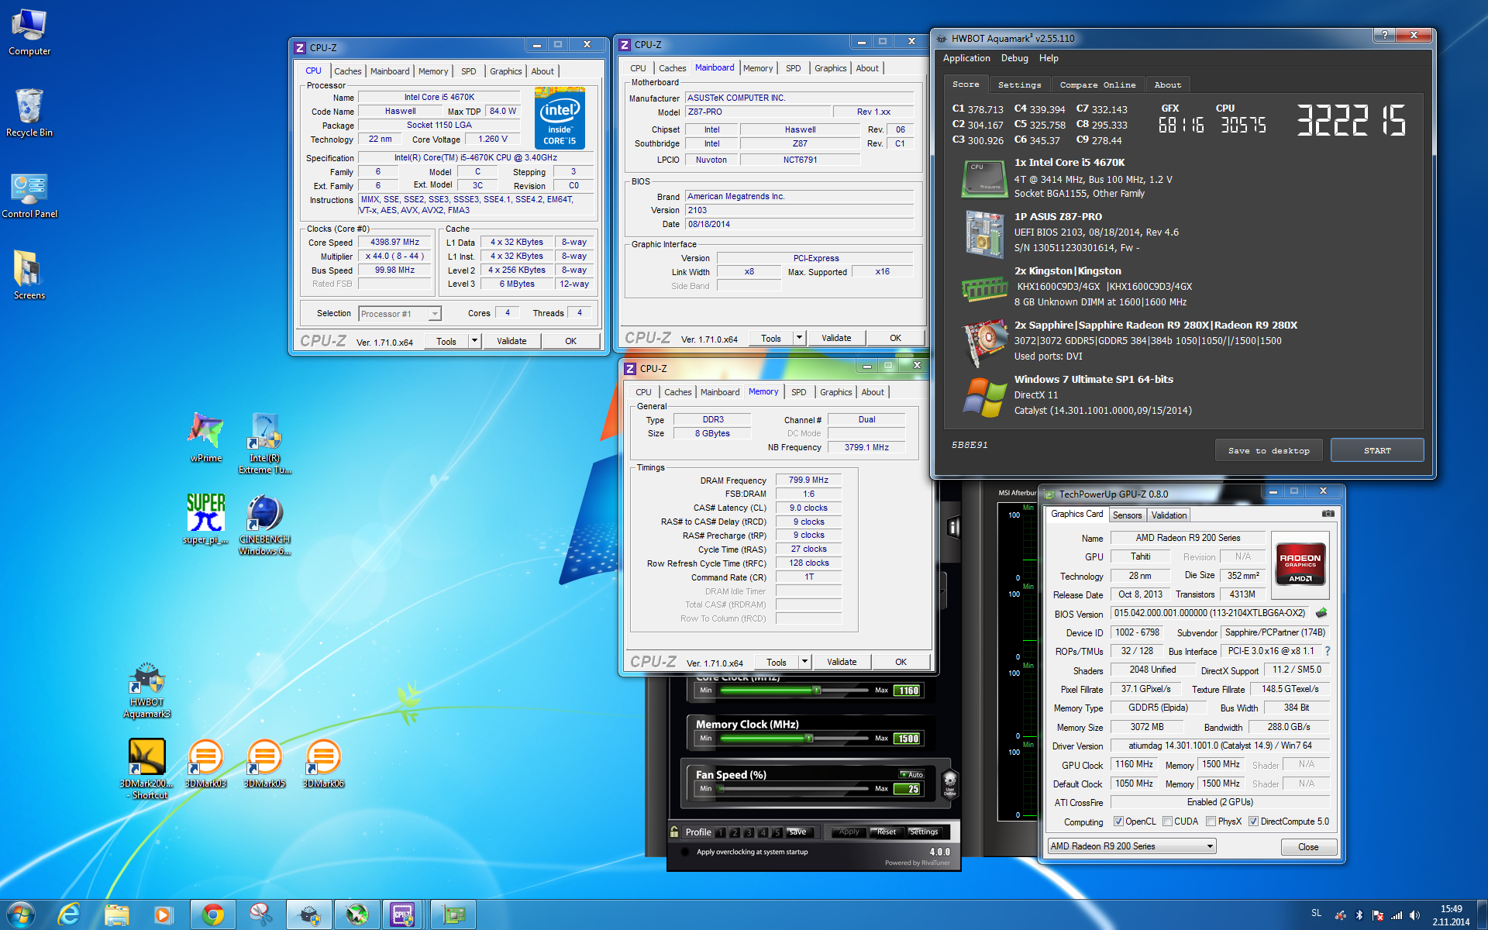1488x930 pixels.
Task: Open Validation tab in GPU-Z
Action: pyautogui.click(x=1169, y=515)
